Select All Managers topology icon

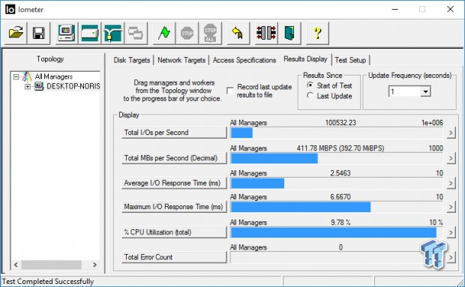(27, 76)
